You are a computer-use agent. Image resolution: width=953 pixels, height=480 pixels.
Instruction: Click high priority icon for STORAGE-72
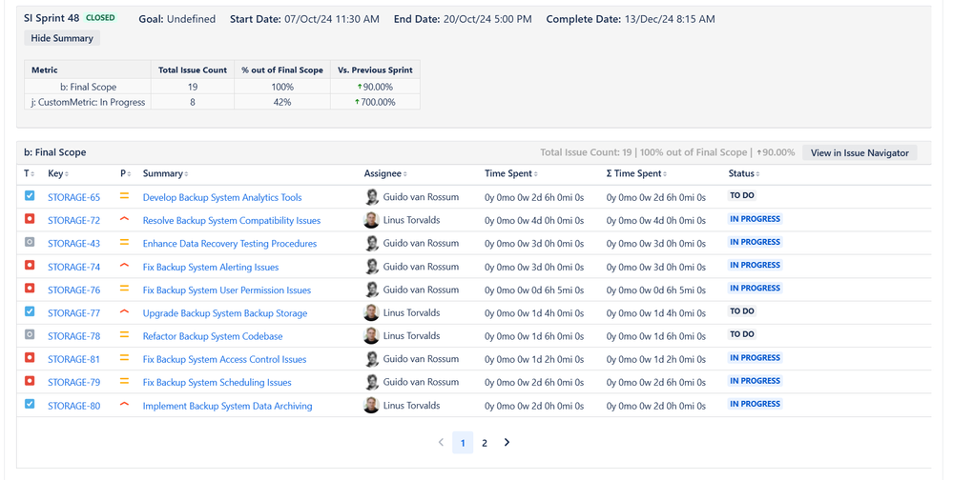(125, 219)
